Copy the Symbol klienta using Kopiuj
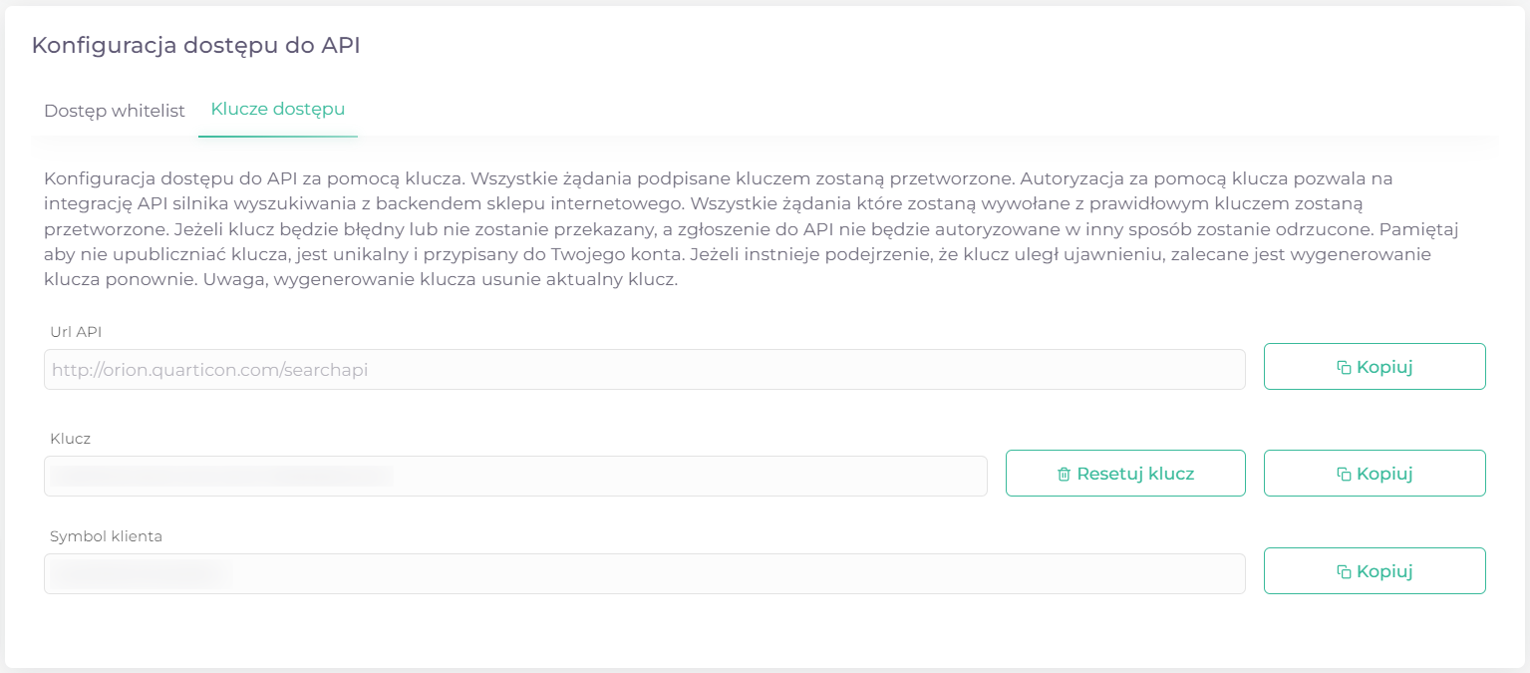 tap(1375, 571)
